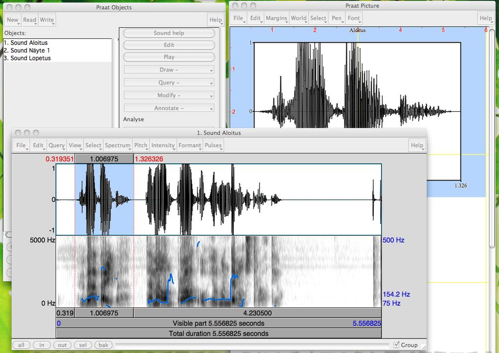Expand the 'Modify –' dropdown

coord(169,95)
